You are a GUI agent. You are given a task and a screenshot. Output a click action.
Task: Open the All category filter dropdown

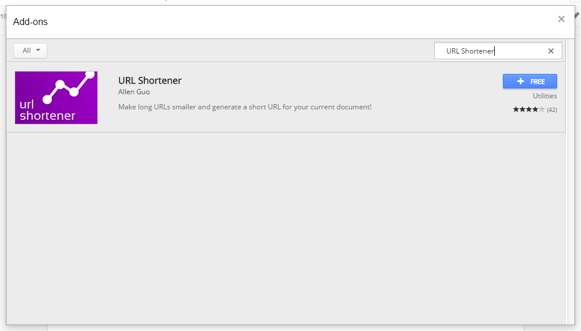(x=30, y=51)
